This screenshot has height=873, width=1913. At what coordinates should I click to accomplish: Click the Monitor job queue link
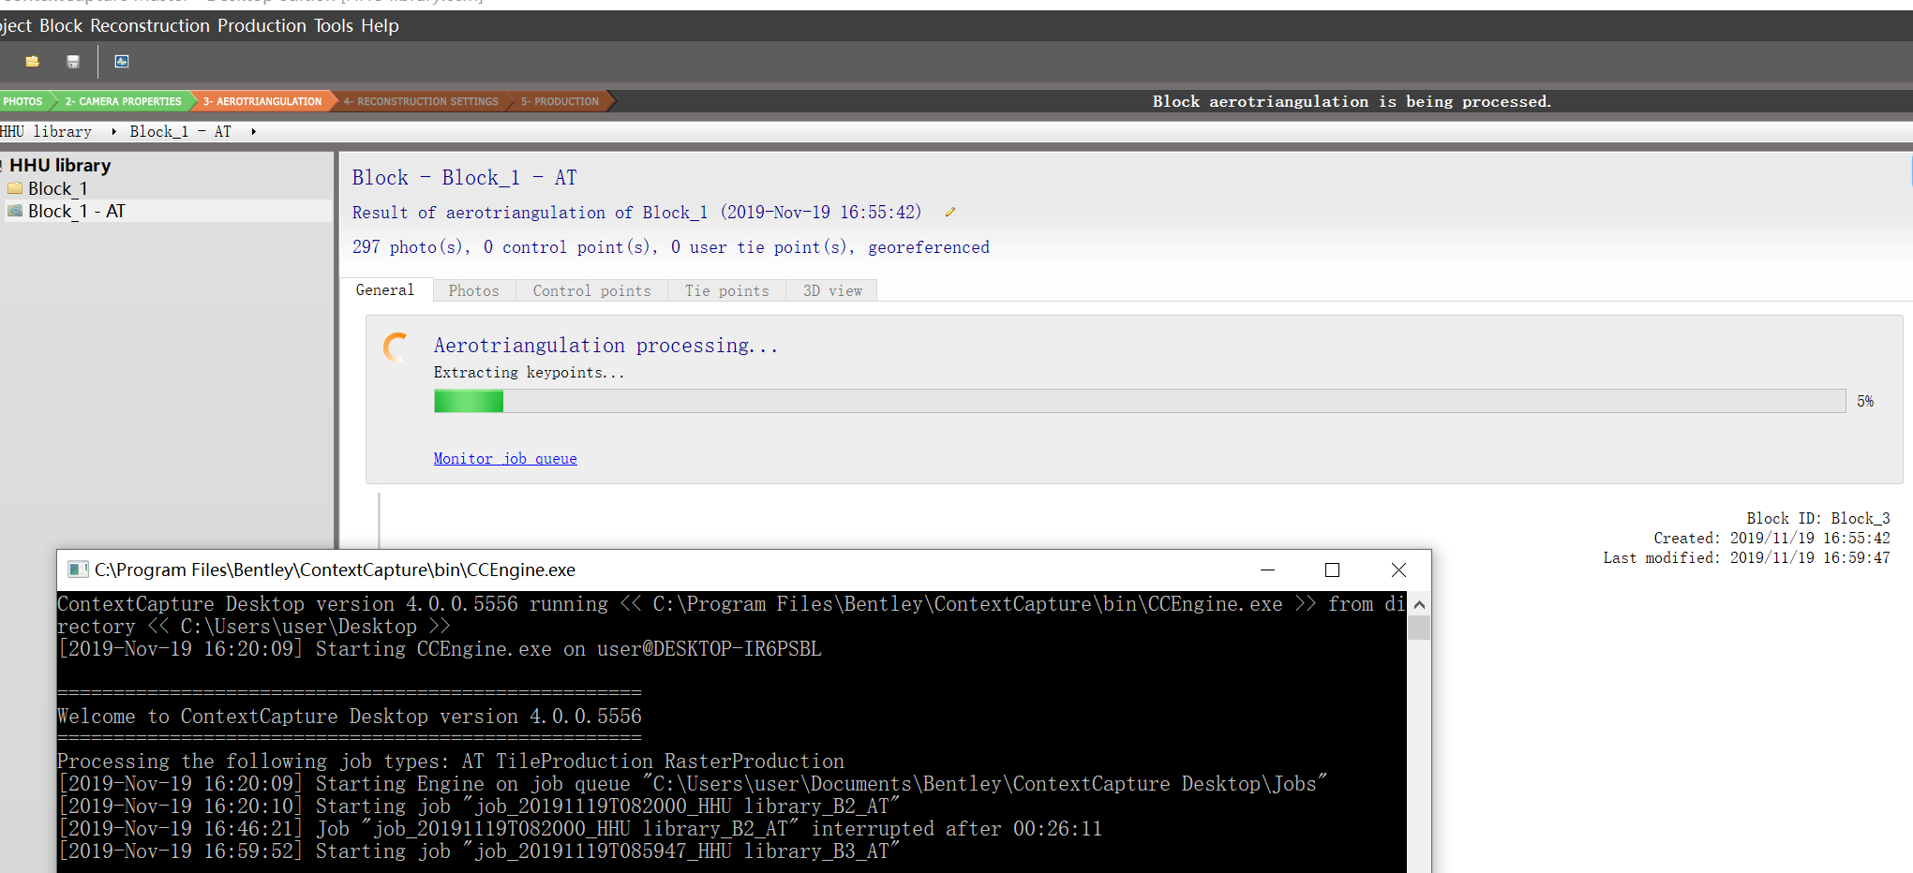coord(505,459)
